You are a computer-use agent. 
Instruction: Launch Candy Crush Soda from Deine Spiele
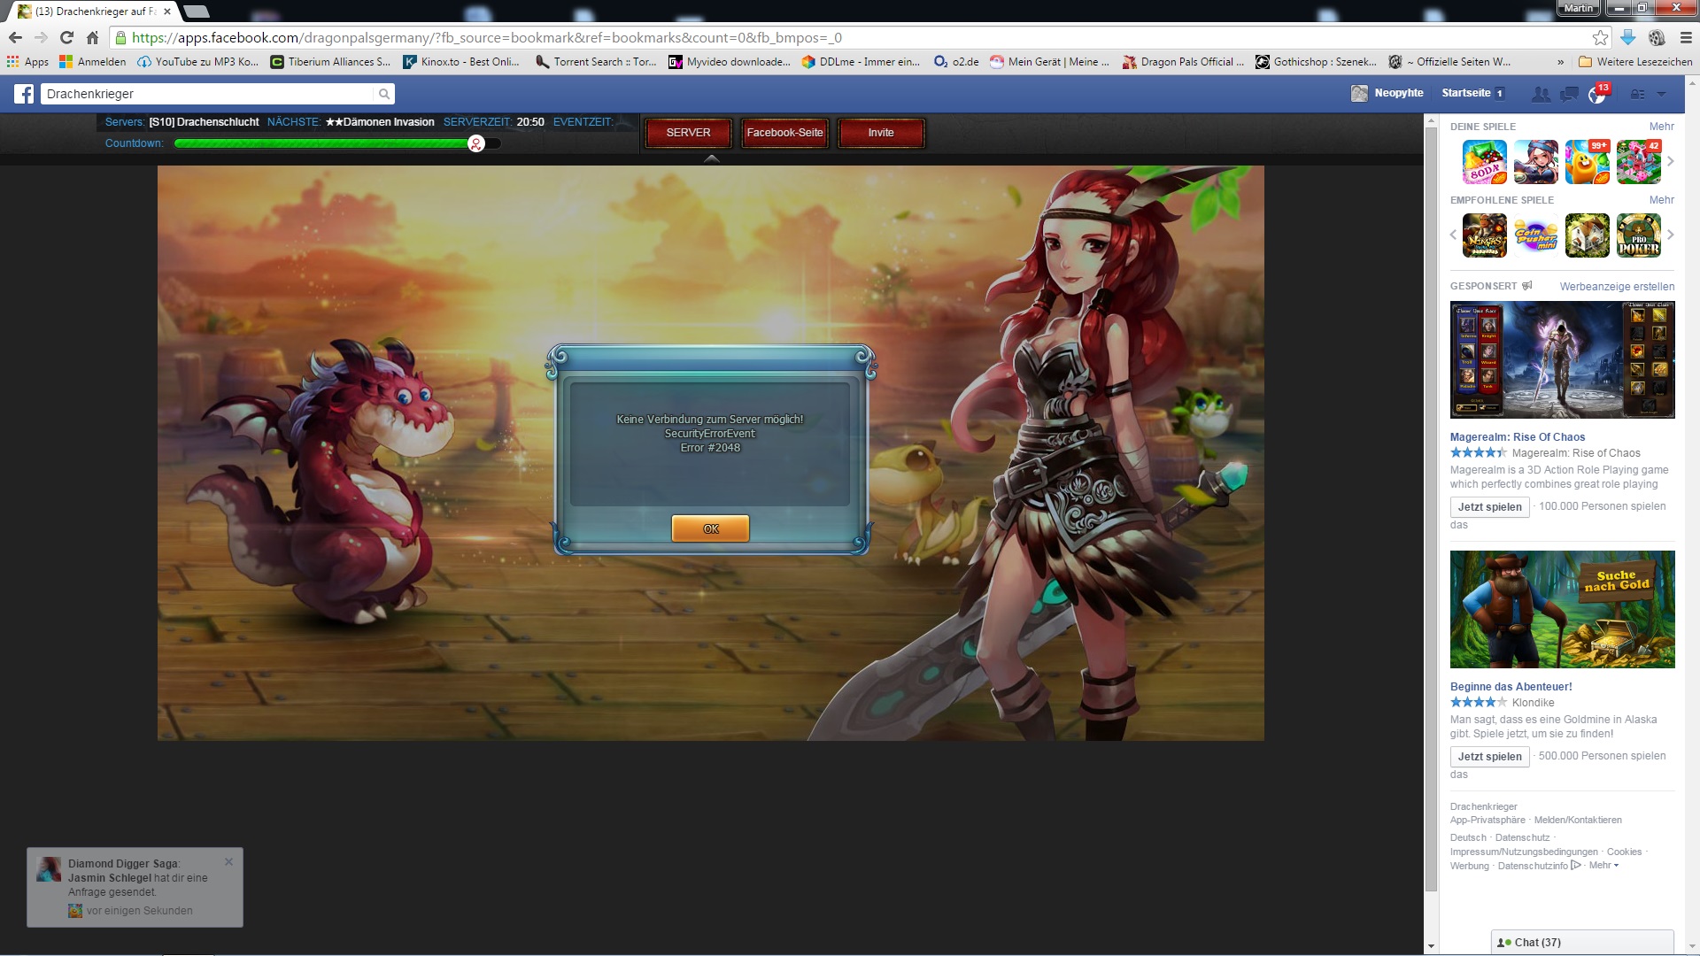point(1484,162)
